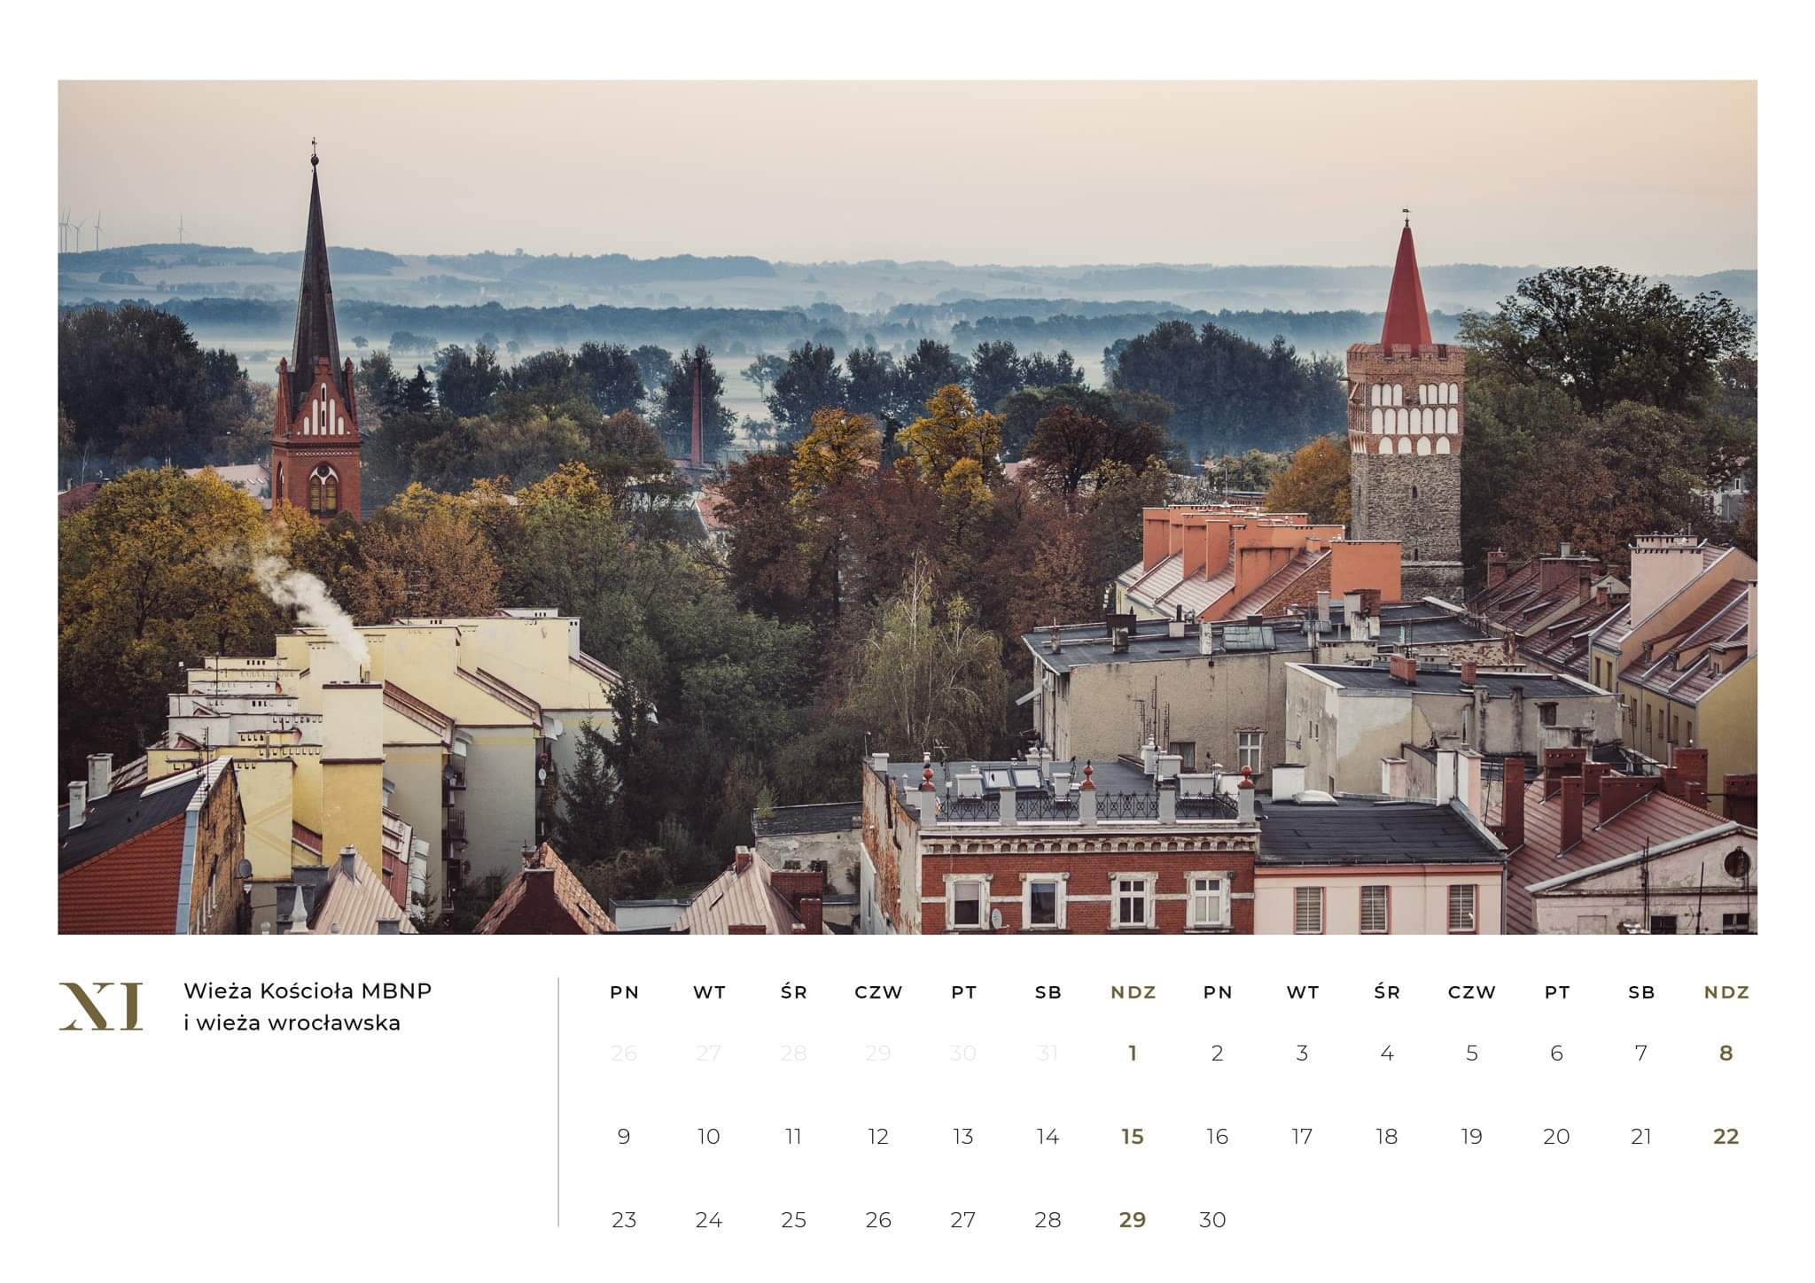1815x1283 pixels.
Task: Select the caption line "i wieża wrocławska"
Action: coord(292,1023)
